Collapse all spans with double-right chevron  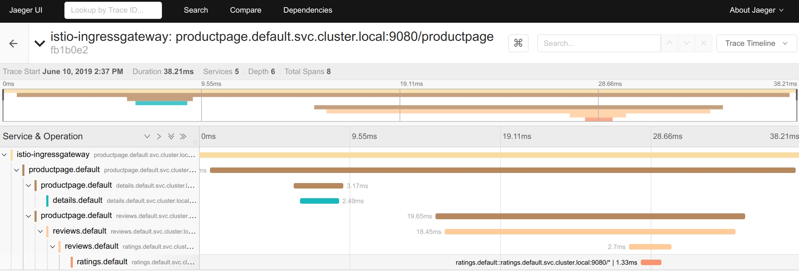pyautogui.click(x=183, y=136)
